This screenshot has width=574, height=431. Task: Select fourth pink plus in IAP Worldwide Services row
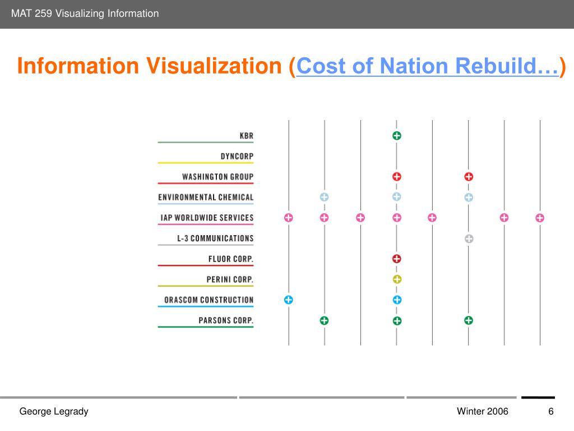pos(396,218)
